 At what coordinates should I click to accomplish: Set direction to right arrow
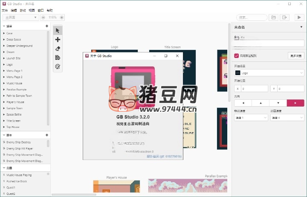click(295, 103)
